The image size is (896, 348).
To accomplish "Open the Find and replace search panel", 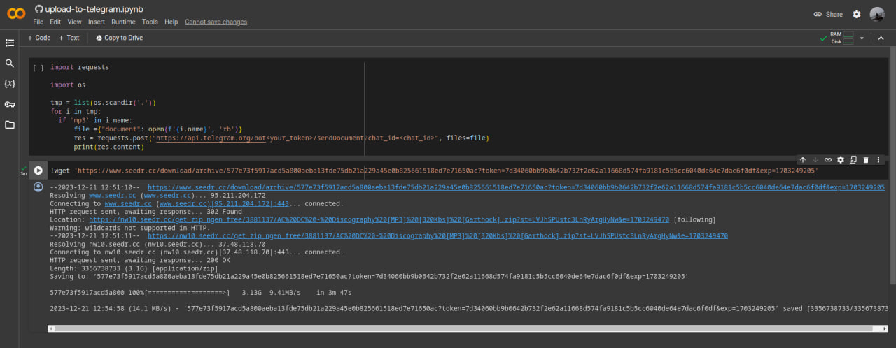I will 10,63.
